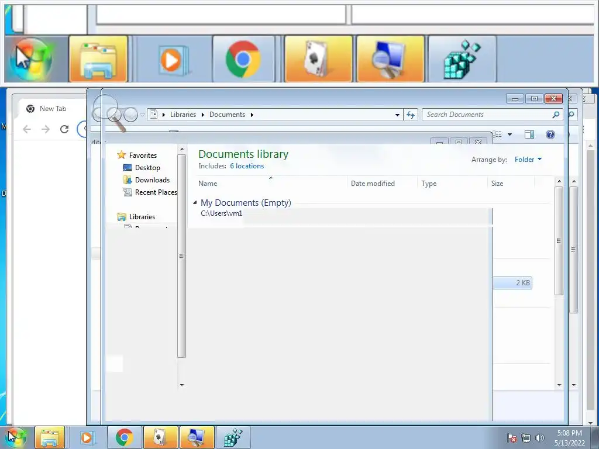The height and width of the screenshot is (449, 599).
Task: Click the search magnifier in Search Documents
Action: (x=556, y=115)
